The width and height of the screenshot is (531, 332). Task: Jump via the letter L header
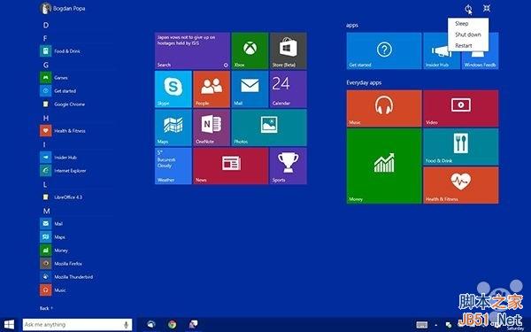45,184
